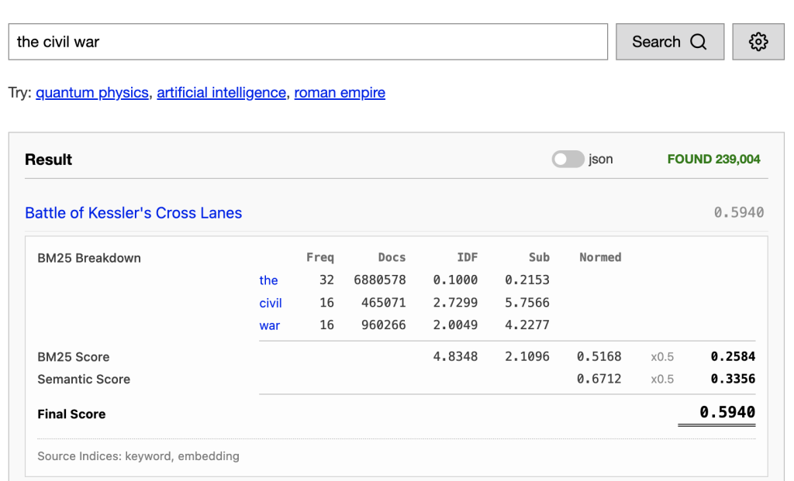Click the search query input field
Viewport: 794px width, 481px height.
307,42
